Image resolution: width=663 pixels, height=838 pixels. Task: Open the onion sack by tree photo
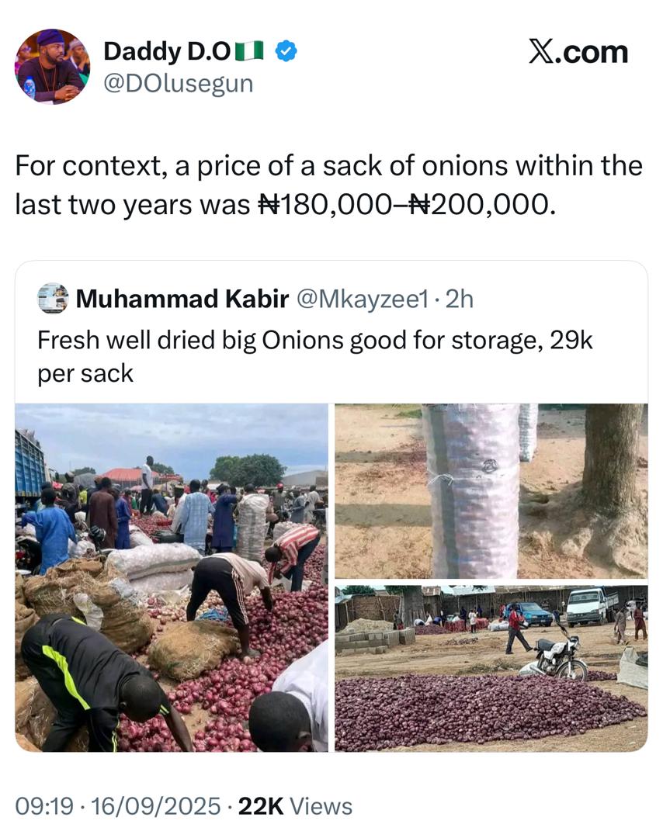[491, 490]
